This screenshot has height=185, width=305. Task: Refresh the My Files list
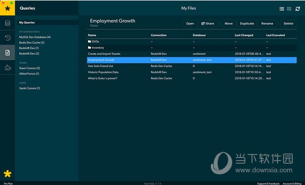(x=297, y=9)
